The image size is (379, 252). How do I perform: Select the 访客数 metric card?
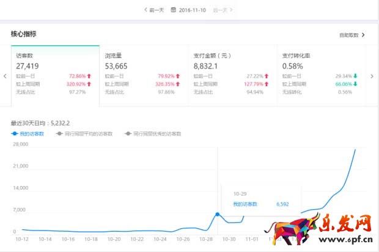55,75
